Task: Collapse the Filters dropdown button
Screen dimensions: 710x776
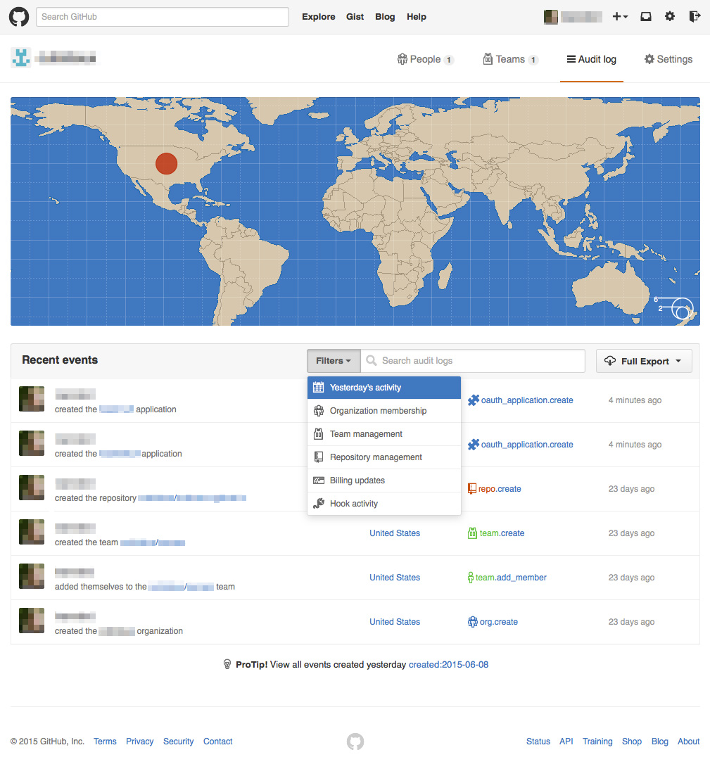Action: coord(334,361)
